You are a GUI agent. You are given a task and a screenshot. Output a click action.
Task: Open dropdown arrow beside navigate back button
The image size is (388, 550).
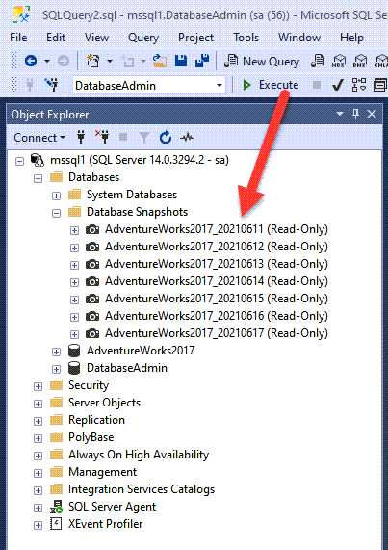point(47,62)
